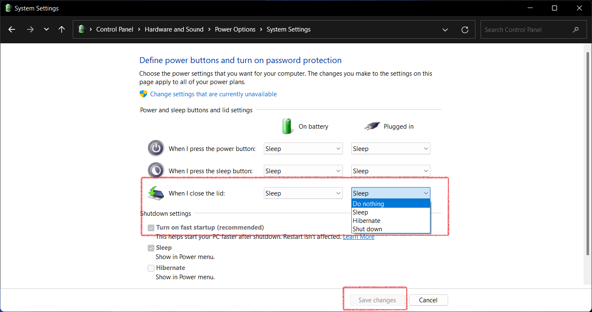Click Save changes button
Screen dimensions: 592x312
(377, 300)
